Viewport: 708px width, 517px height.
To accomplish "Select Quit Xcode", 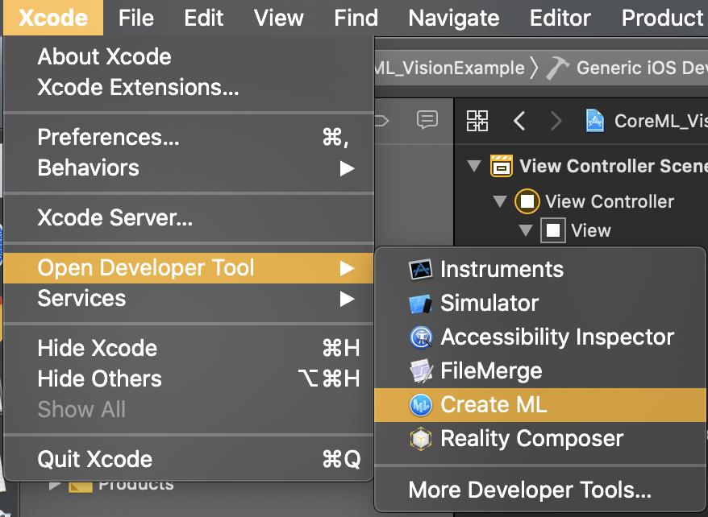I will point(95,460).
